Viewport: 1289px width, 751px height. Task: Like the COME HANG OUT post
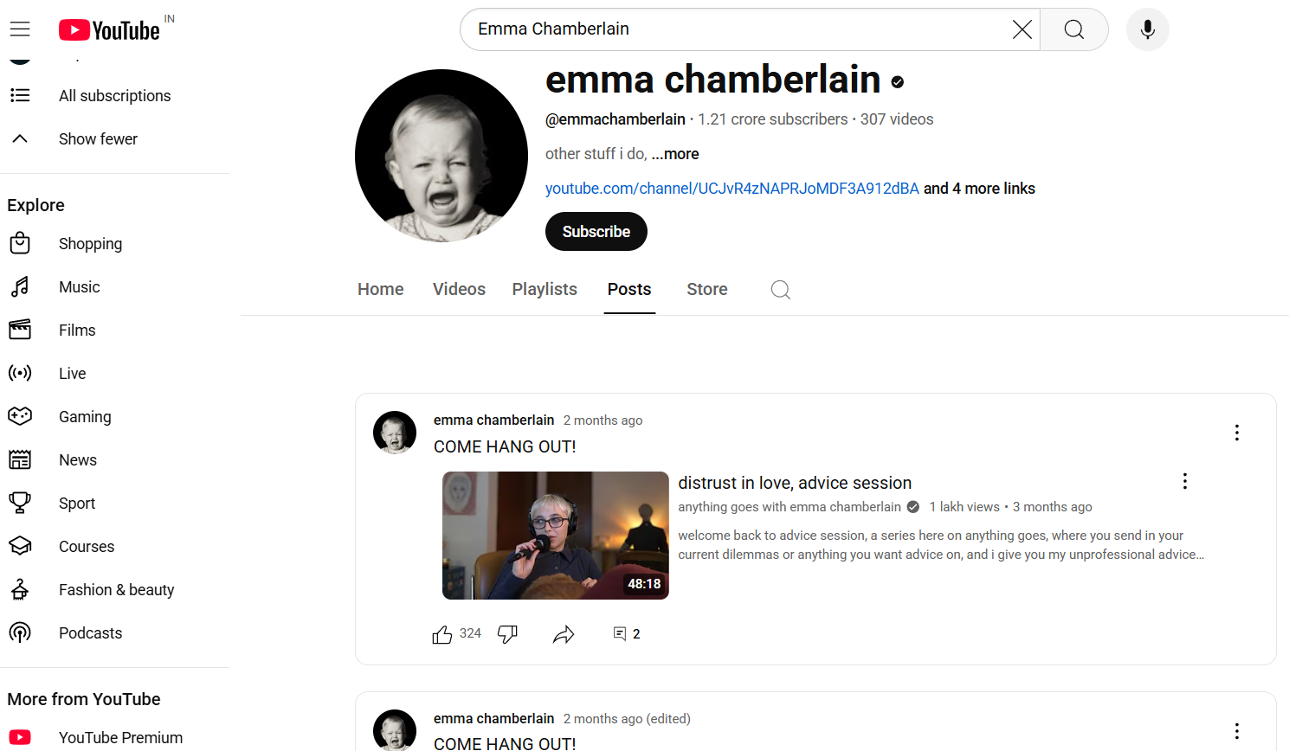click(442, 634)
